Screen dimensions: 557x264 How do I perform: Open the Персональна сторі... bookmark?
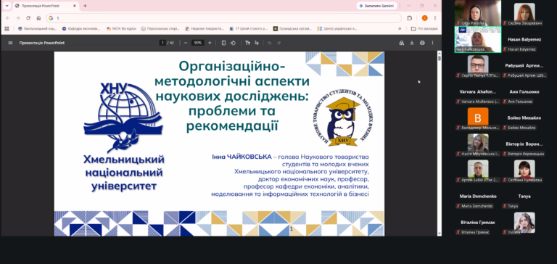pos(160,29)
